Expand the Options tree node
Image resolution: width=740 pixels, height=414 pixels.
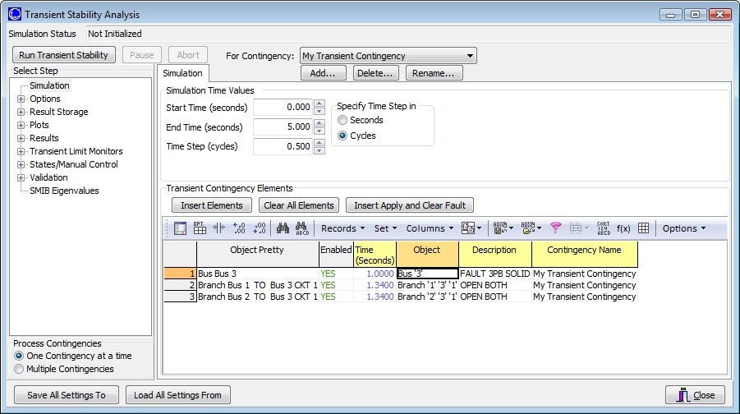point(21,99)
